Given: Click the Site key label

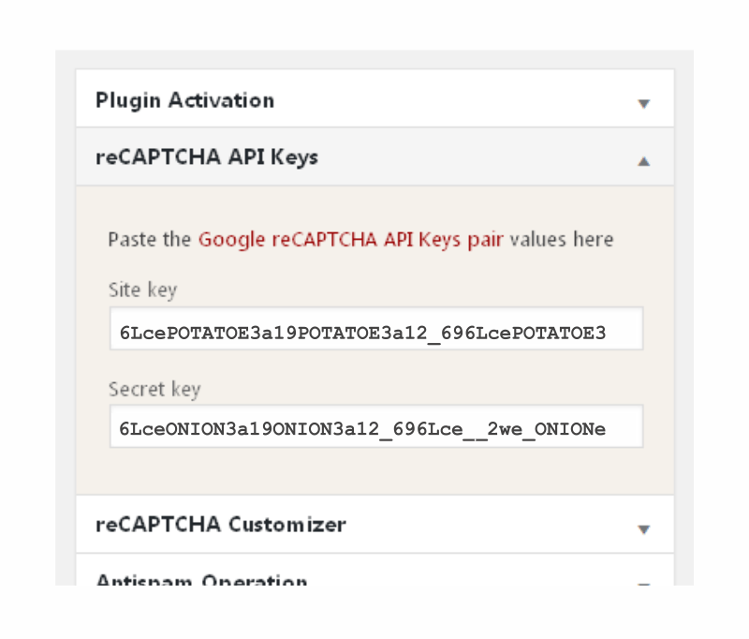Looking at the screenshot, I should [142, 290].
